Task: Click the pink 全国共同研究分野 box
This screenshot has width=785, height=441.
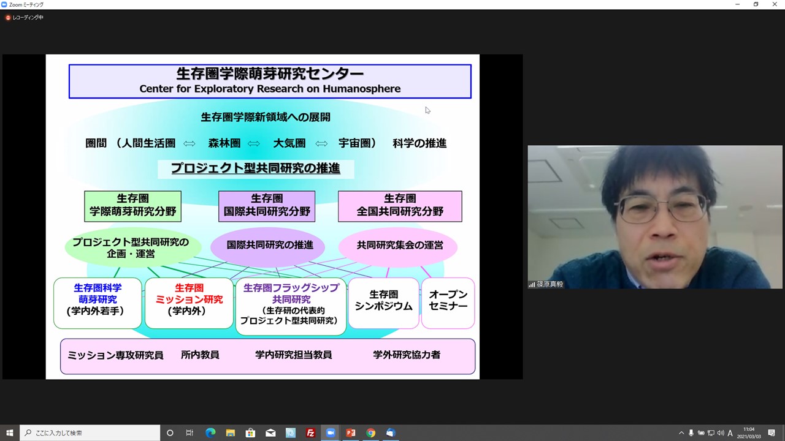Action: click(x=400, y=206)
